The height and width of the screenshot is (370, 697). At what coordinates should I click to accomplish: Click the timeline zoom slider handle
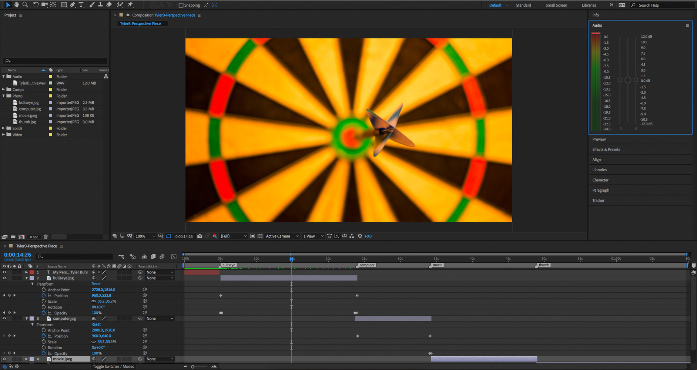[x=192, y=367]
